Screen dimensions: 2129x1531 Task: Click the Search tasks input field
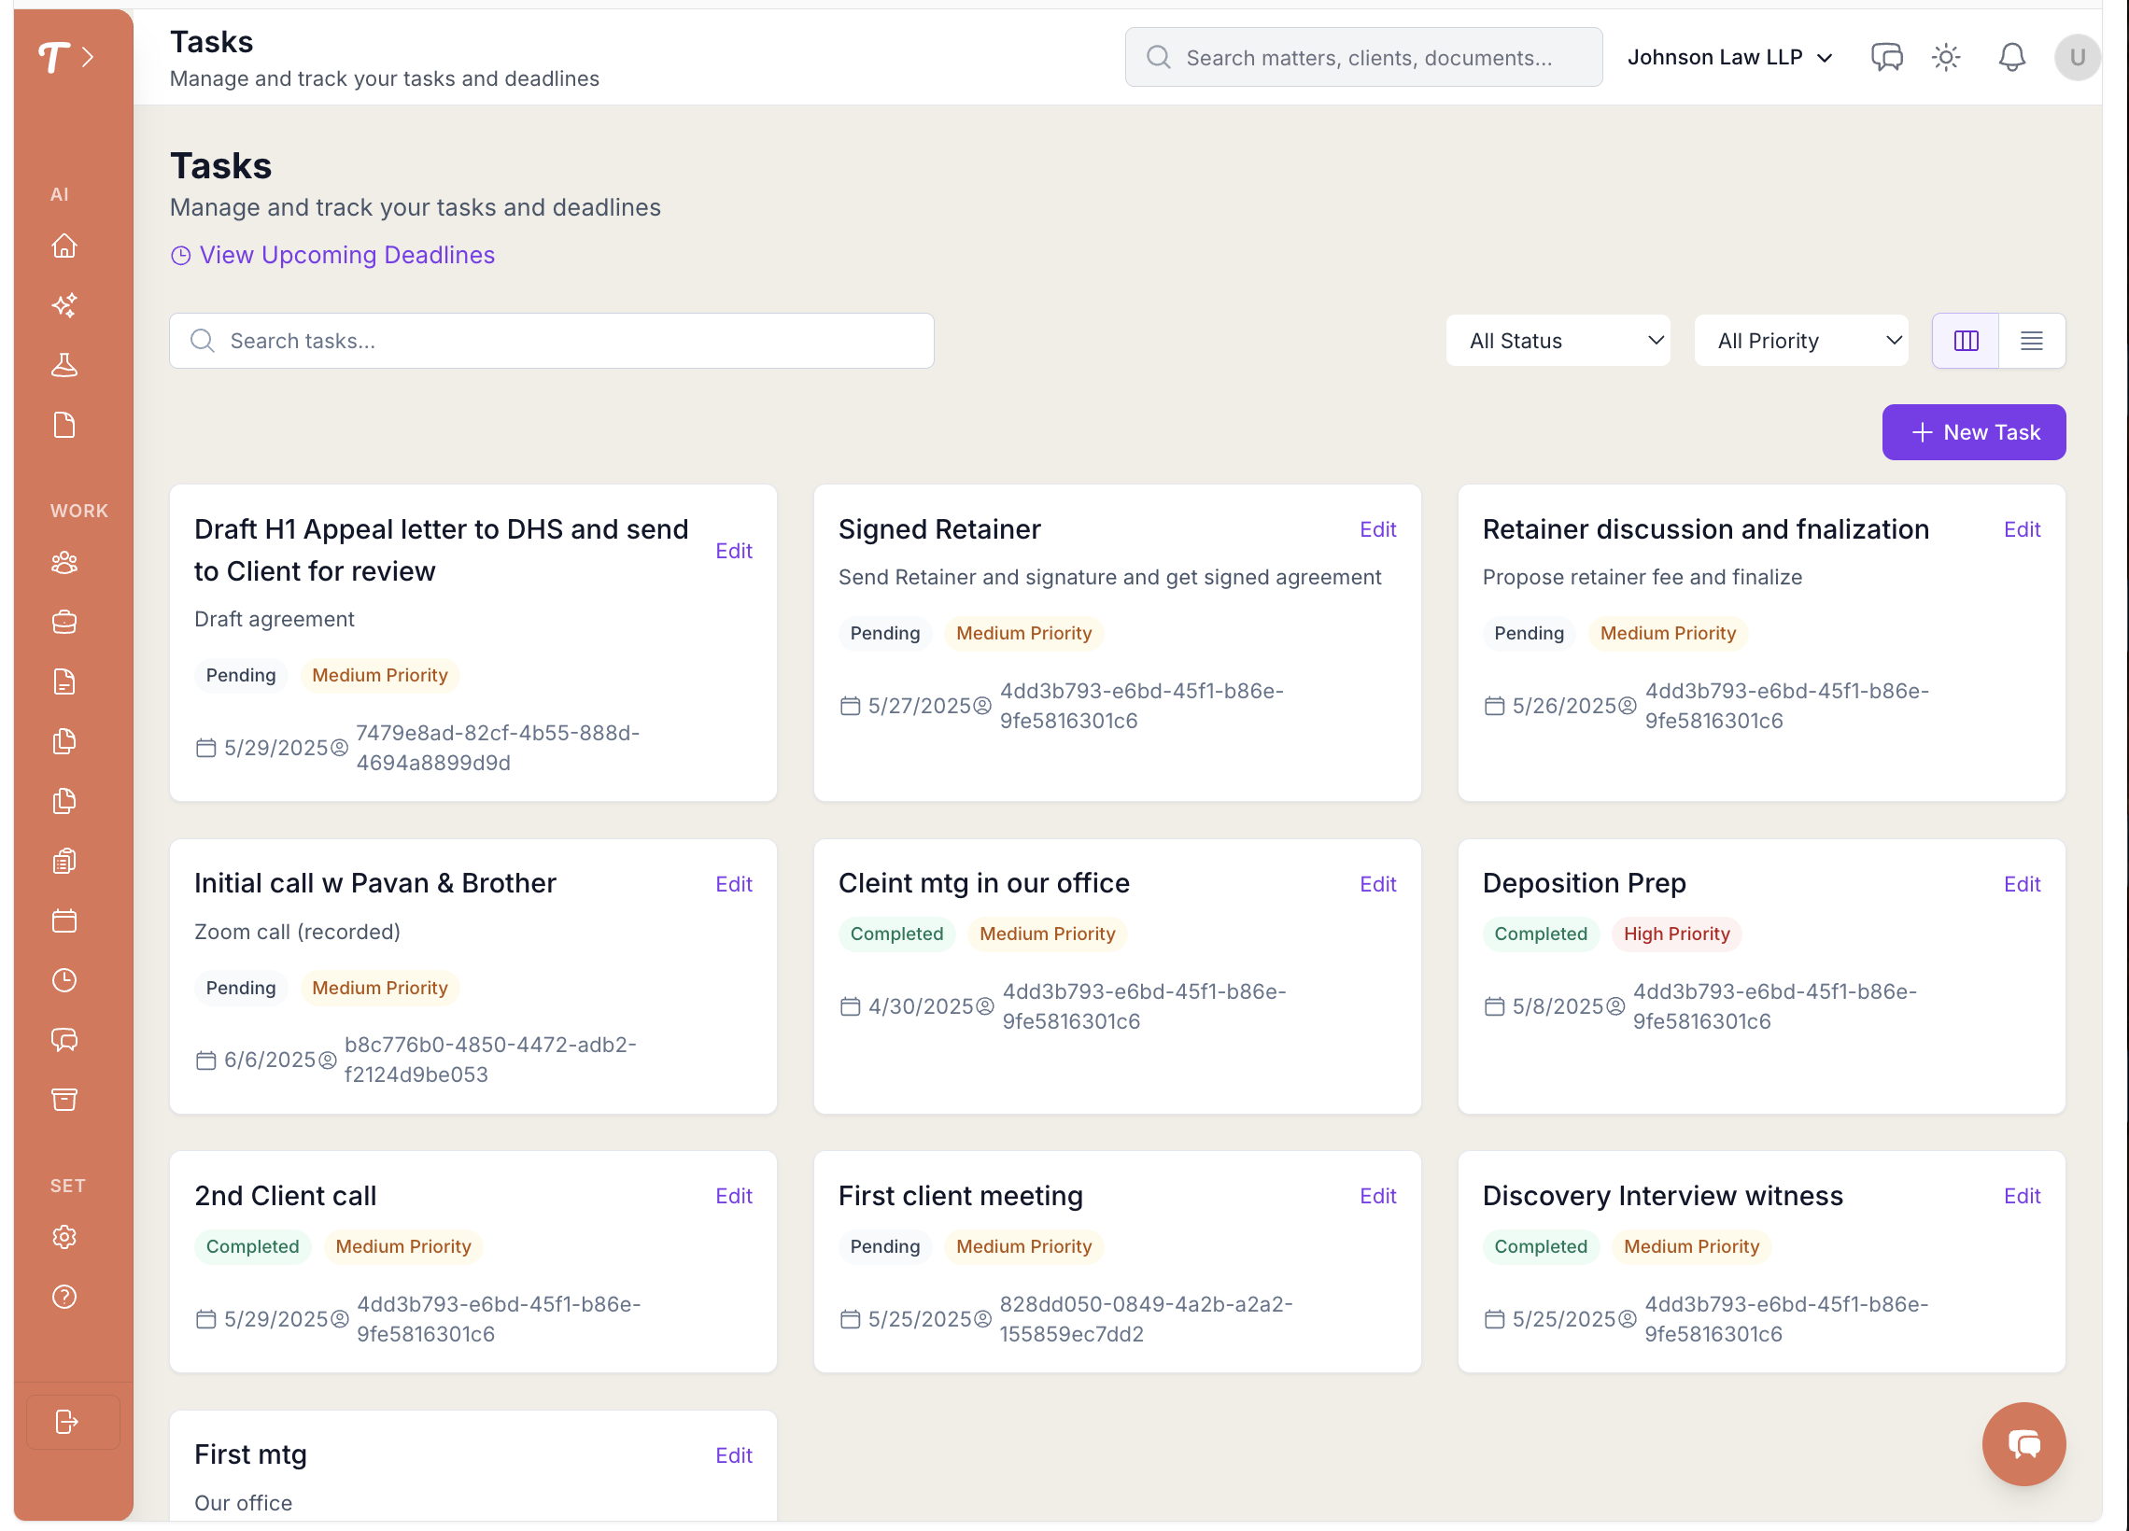tap(551, 341)
